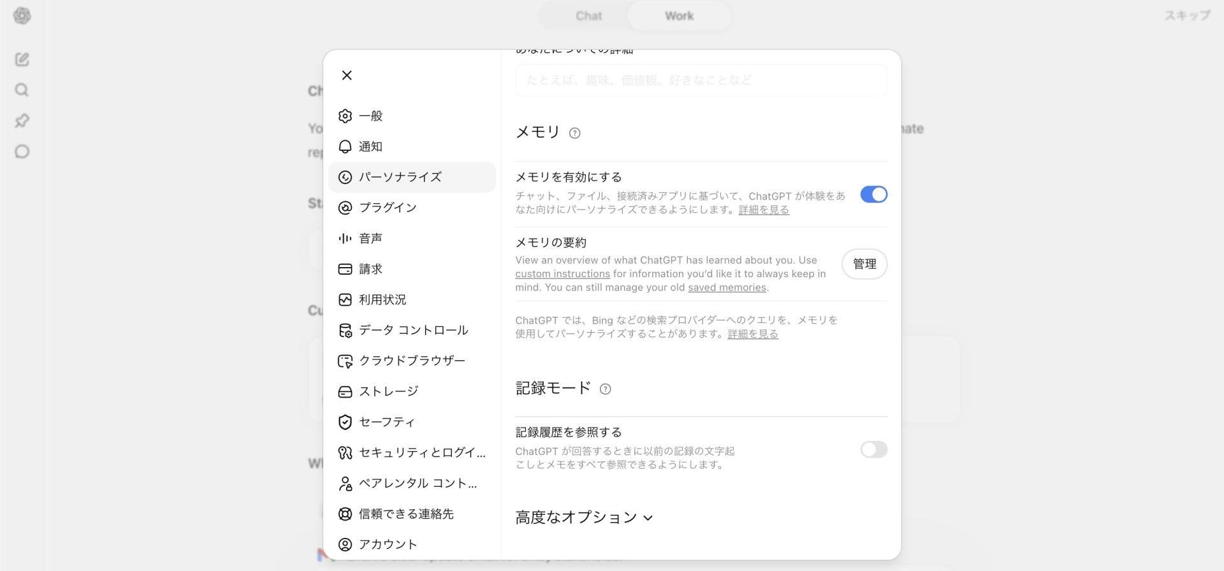Screen dimensions: 1224x571
Task: Disable the メモリを有効にする toggle
Action: pos(873,194)
